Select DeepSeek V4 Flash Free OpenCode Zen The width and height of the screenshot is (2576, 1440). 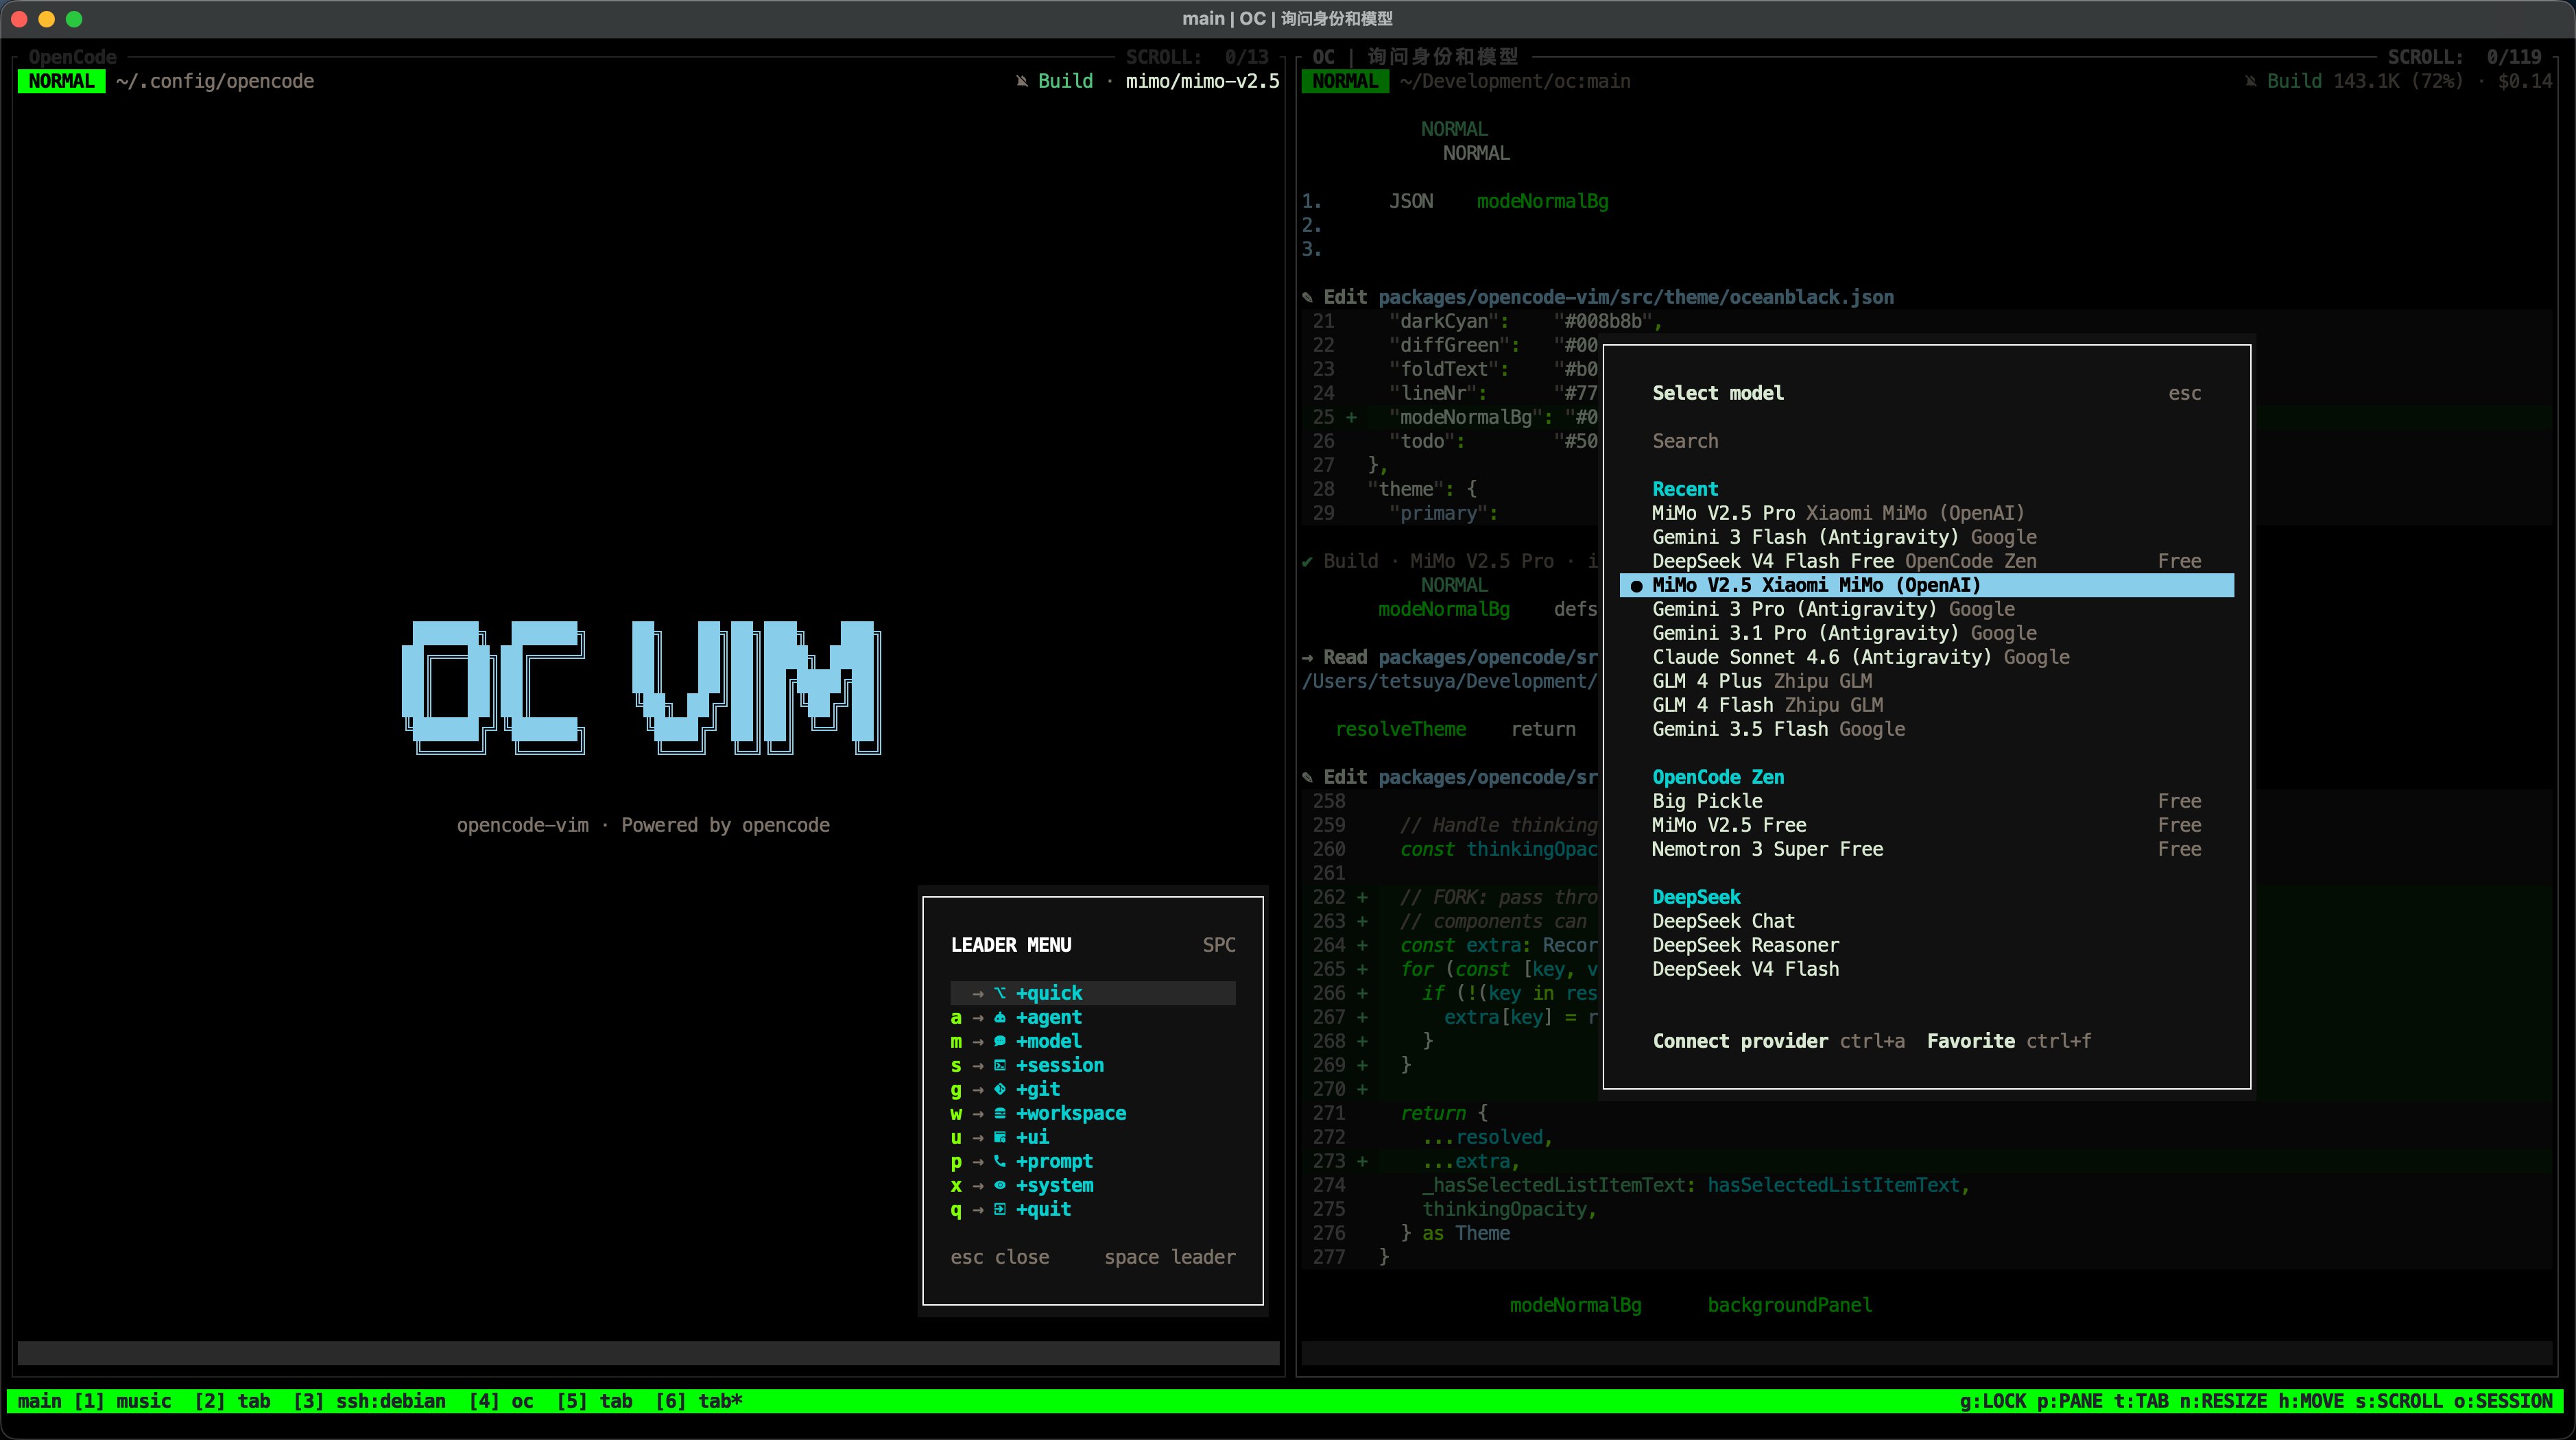coord(1926,561)
